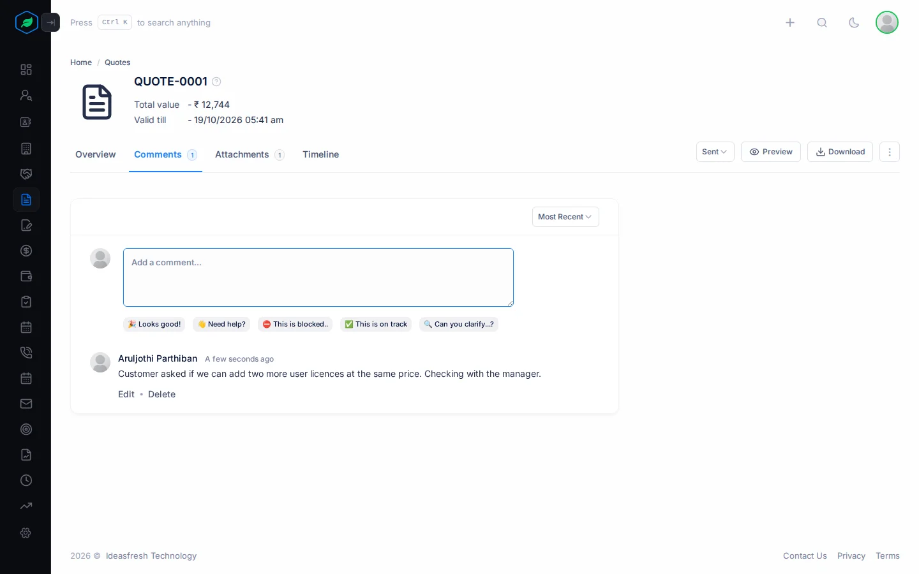Focus the 'Add a comment...' text box
Viewport: 919px width, 574px height.
pyautogui.click(x=318, y=277)
